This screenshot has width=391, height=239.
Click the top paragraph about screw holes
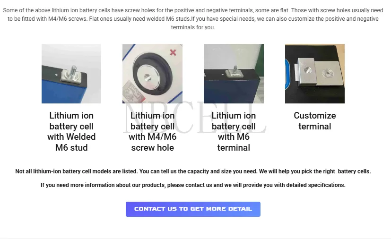click(x=193, y=18)
